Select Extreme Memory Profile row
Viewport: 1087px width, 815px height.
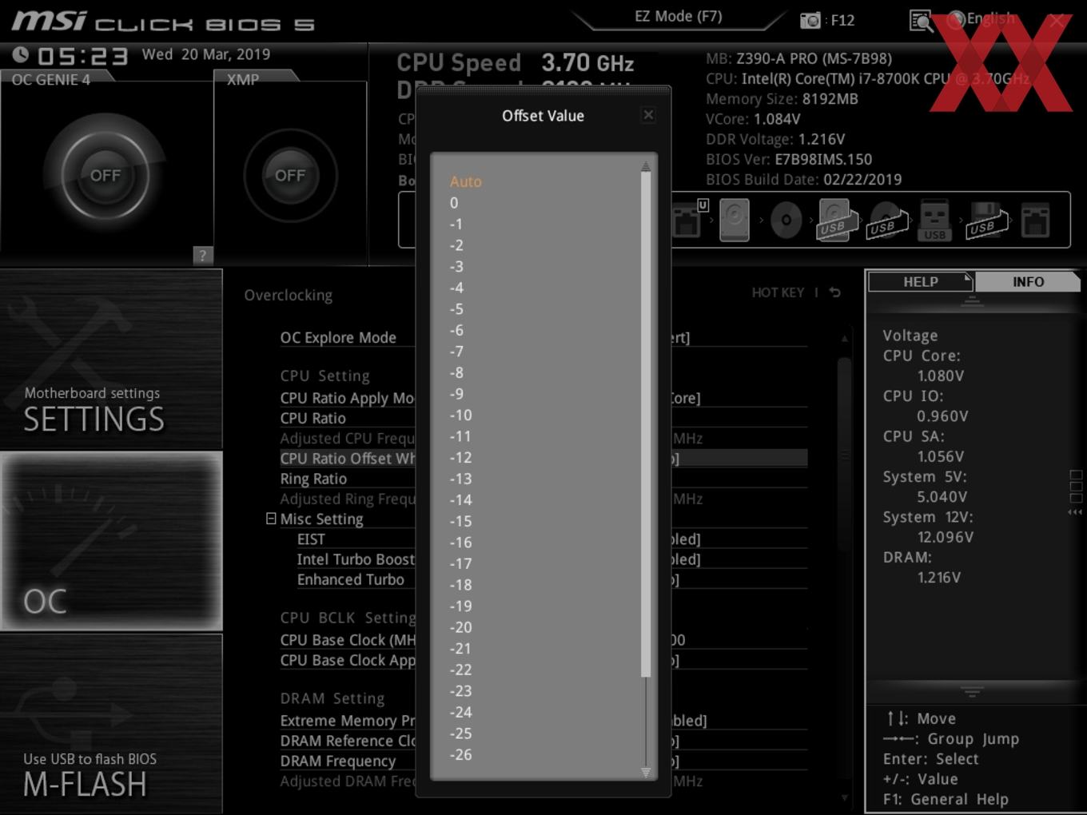click(x=348, y=721)
